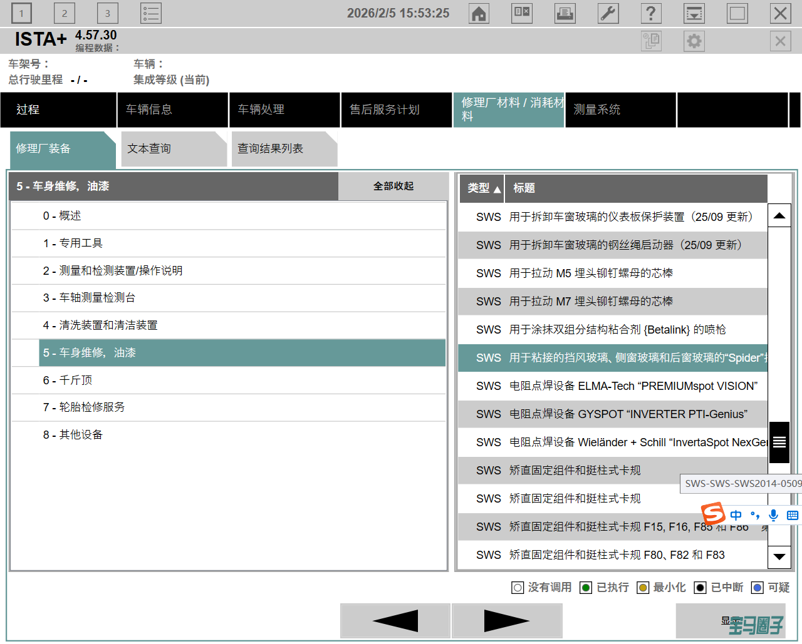Open the operations list icon
This screenshot has height=644, width=802.
pyautogui.click(x=150, y=13)
